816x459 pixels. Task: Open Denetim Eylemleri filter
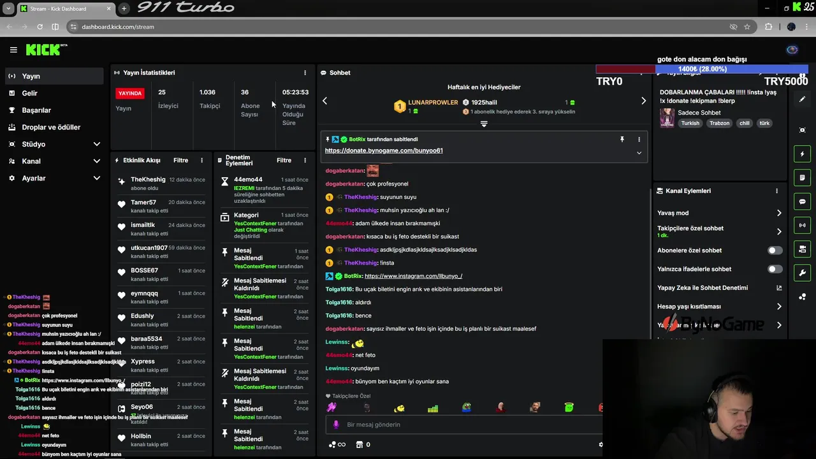point(284,161)
